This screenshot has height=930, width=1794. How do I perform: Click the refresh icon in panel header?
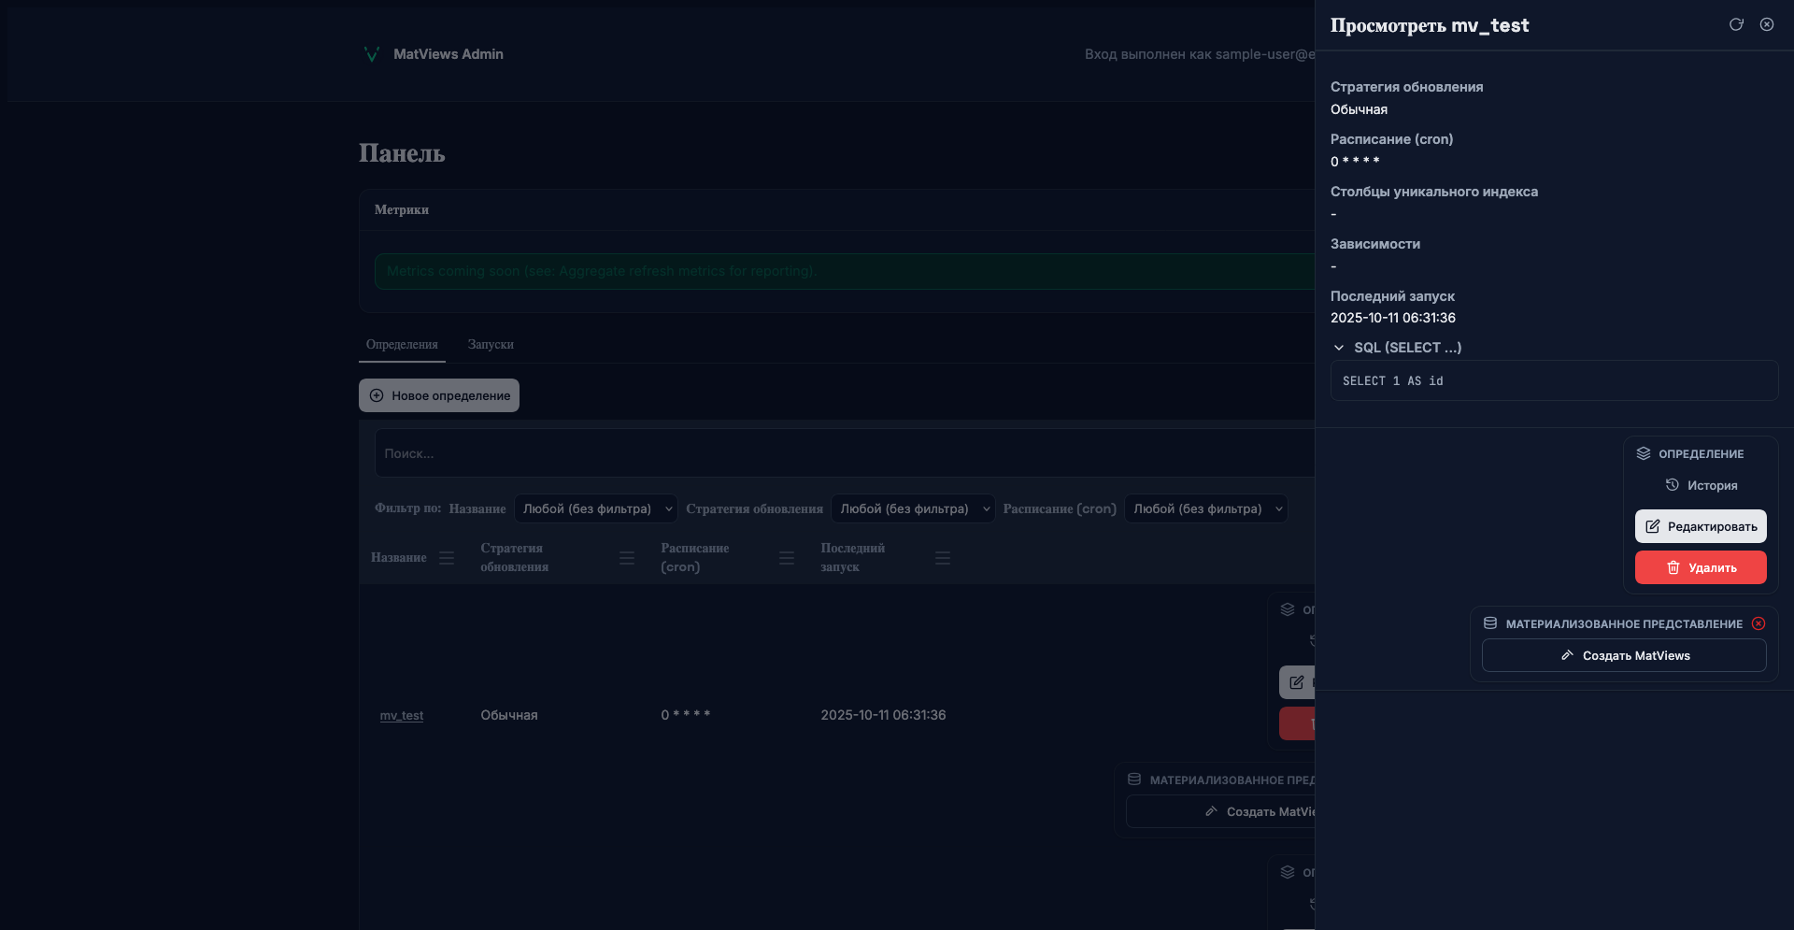(1736, 24)
